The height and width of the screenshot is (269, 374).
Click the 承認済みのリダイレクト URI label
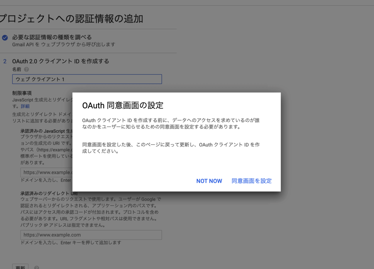tap(49, 194)
